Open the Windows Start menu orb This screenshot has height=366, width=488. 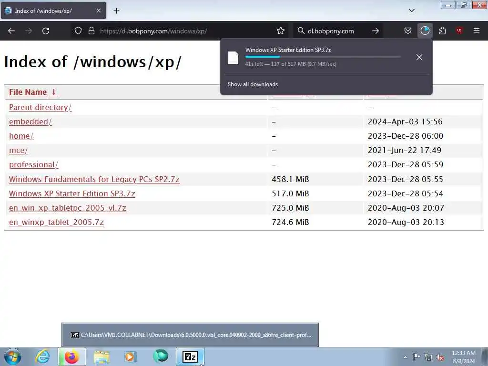click(x=13, y=356)
